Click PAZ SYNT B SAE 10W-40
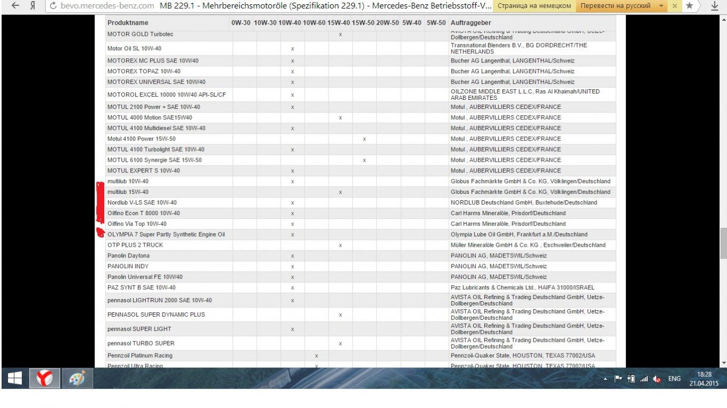Screen dimensions: 727x408 coord(141,288)
